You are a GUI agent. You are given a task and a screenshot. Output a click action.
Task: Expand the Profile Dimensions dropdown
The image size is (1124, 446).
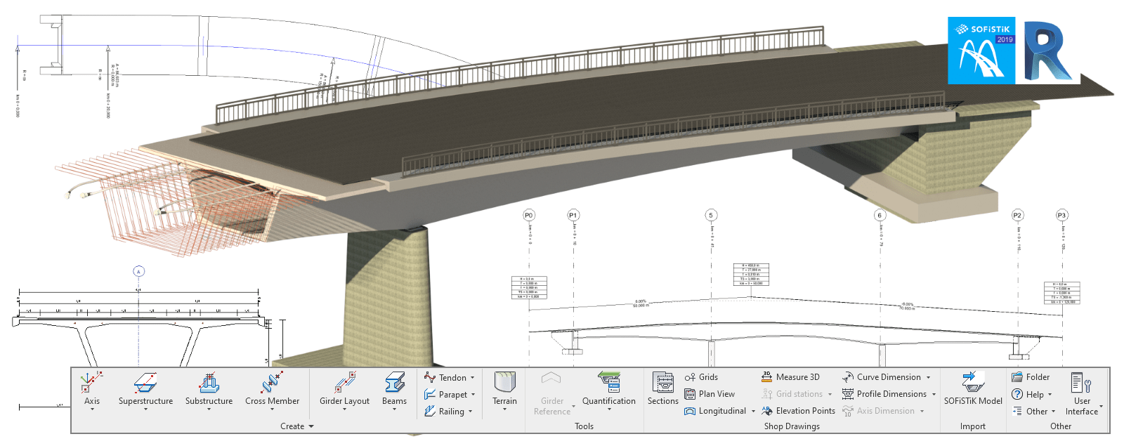click(x=934, y=395)
